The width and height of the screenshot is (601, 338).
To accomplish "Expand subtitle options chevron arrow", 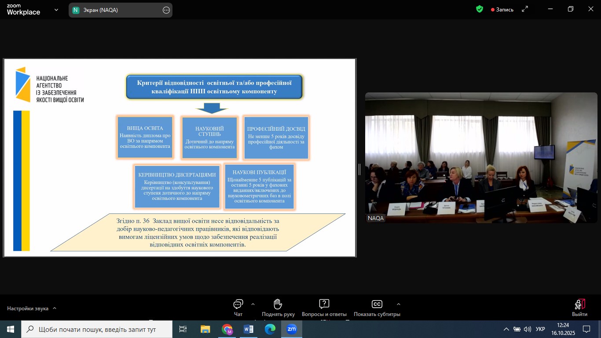I will [x=399, y=304].
